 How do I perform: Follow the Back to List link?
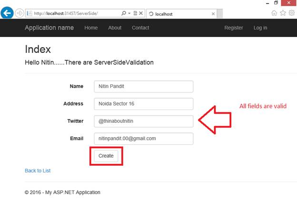pos(38,170)
